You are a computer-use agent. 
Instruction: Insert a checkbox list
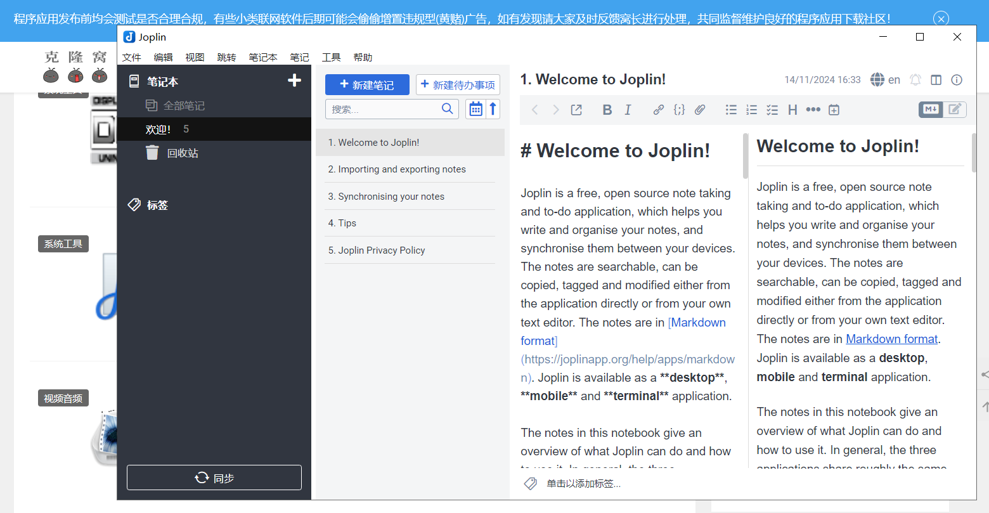pyautogui.click(x=772, y=110)
